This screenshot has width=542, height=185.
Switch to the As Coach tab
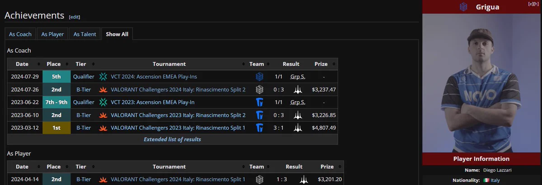coord(20,34)
